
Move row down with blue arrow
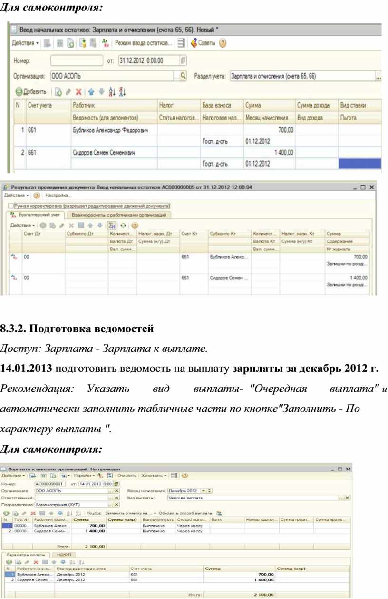click(101, 91)
